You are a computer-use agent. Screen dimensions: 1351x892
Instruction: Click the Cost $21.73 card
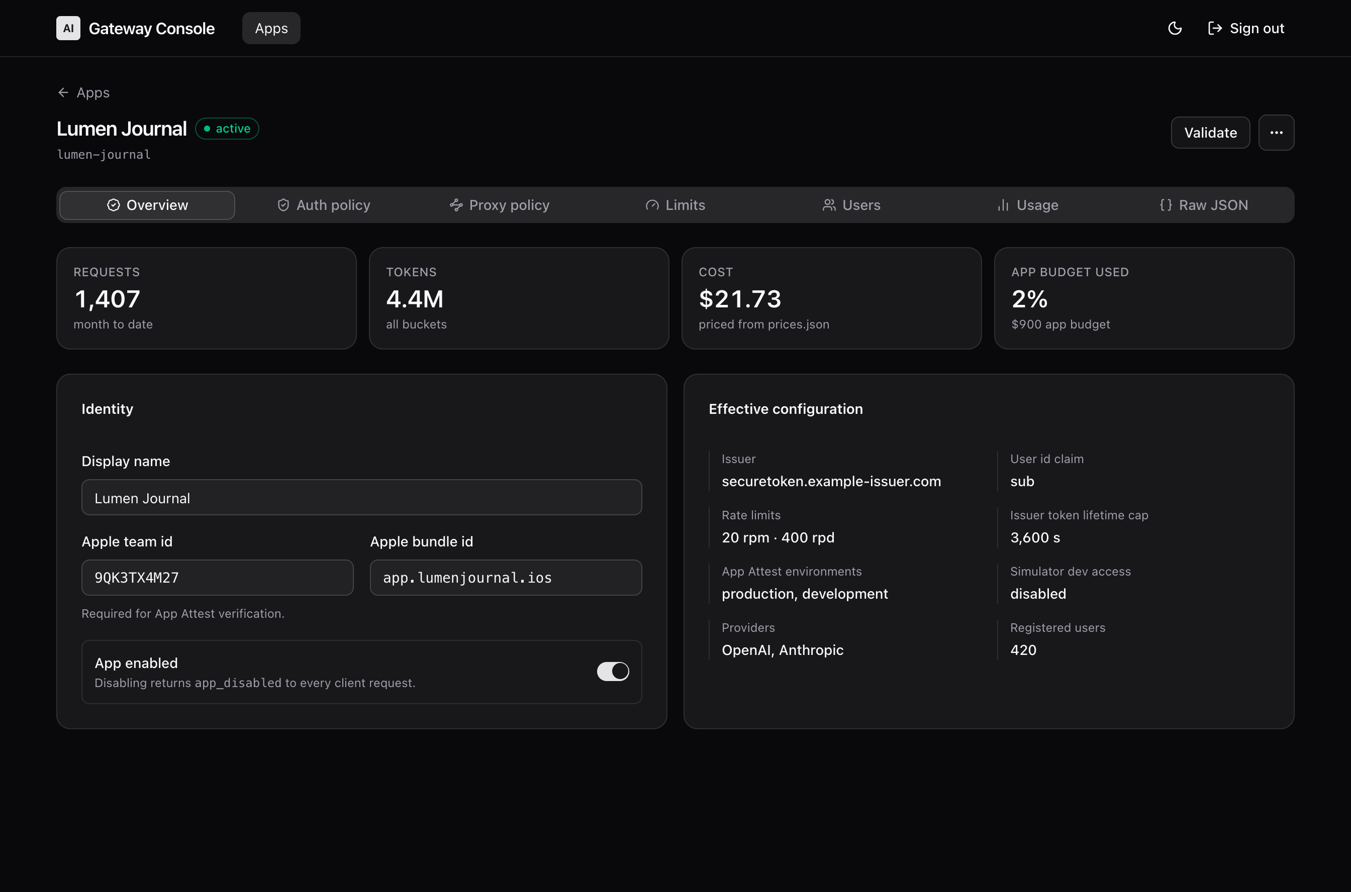831,298
